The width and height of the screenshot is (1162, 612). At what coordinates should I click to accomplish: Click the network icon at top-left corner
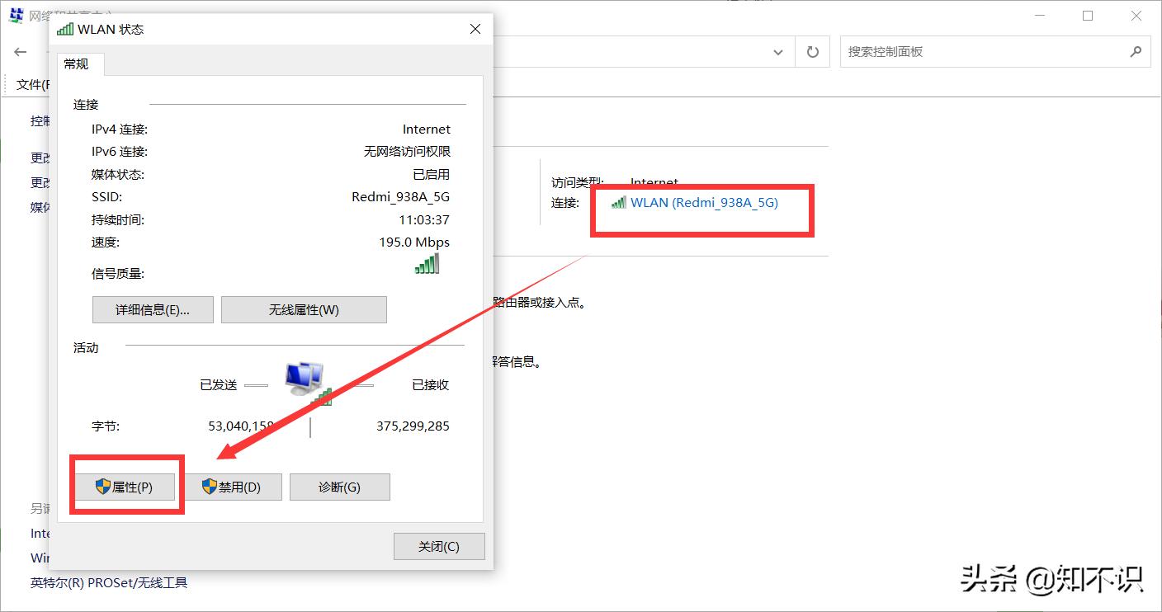point(16,15)
